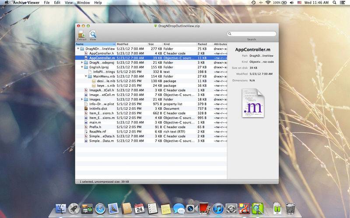350x218 pixels.
Task: Open yellow Notes icon in the dock
Action: [166, 209]
